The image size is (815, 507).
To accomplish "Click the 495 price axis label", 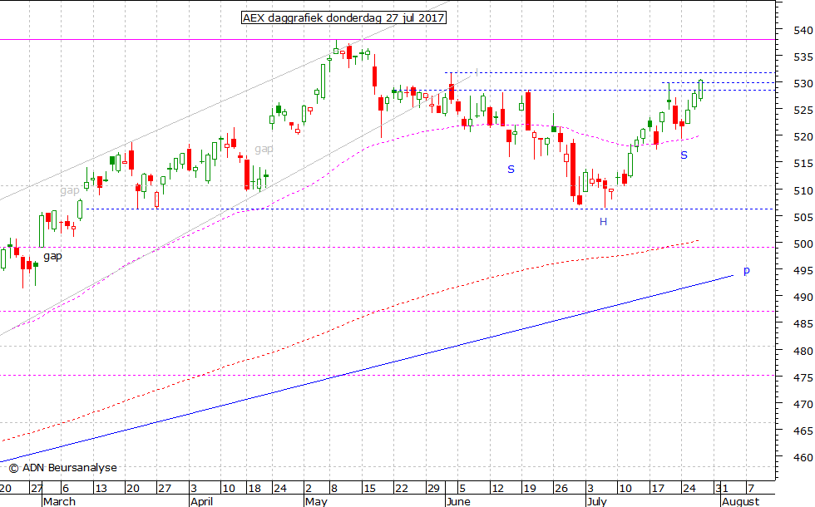I will pyautogui.click(x=803, y=271).
